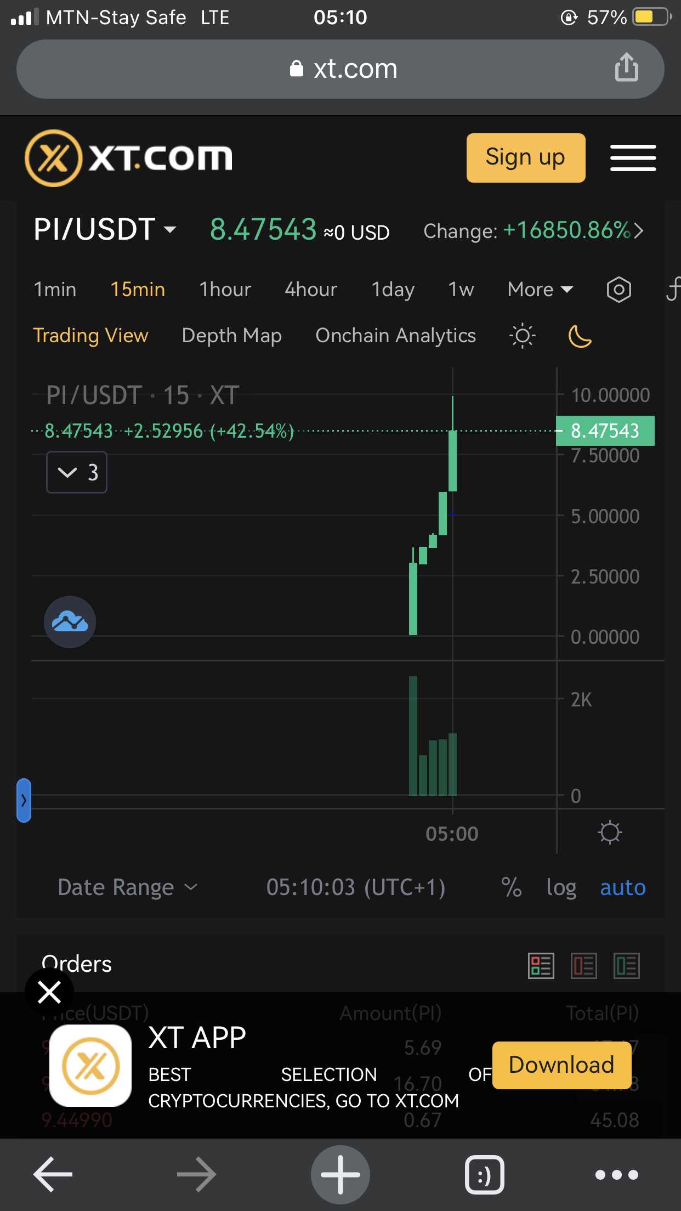Tap the xt.com address bar

click(340, 69)
